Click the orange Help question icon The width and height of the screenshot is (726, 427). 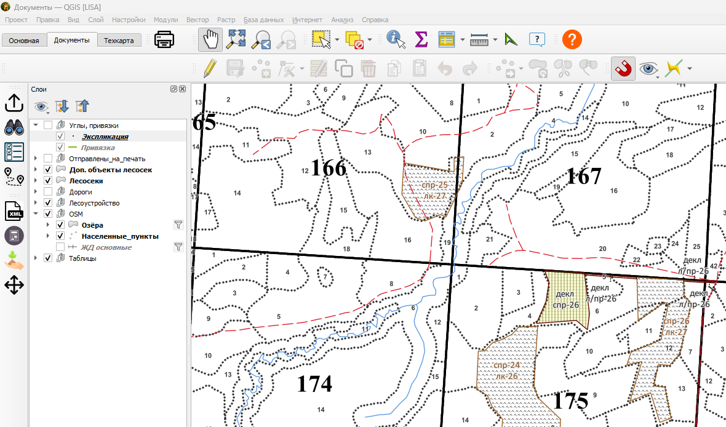572,39
